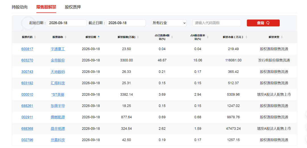
Task: Sort by 解禁股数(万股) column arrows
Action: [x=138, y=37]
